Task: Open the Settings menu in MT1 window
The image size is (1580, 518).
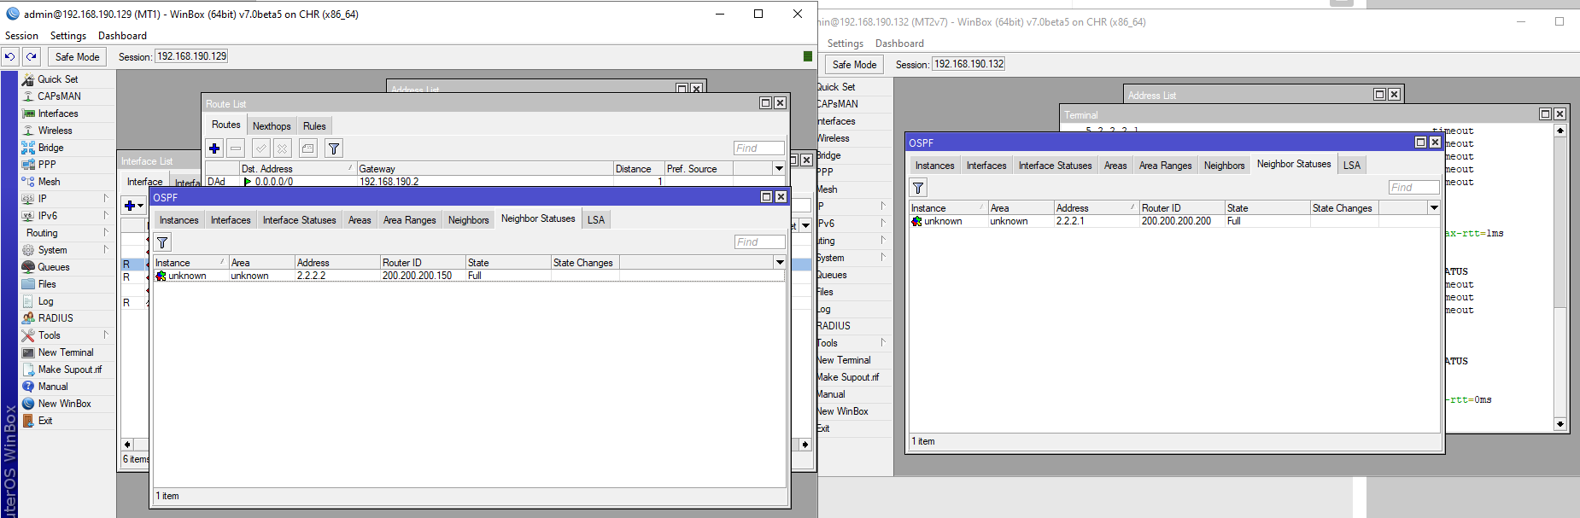Action: pyautogui.click(x=68, y=36)
